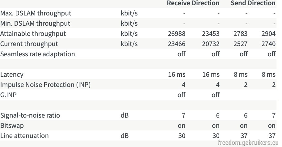This screenshot has width=282, height=147.
Task: Click the Current throughput label
Action: coord(29,44)
